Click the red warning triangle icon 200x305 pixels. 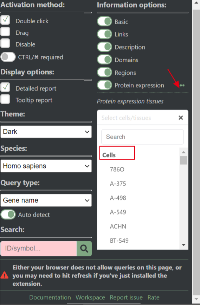(x=5, y=275)
